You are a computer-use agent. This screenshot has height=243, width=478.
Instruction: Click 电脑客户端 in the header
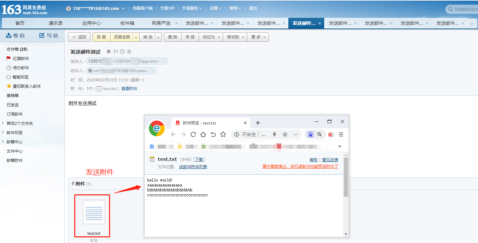(x=143, y=8)
